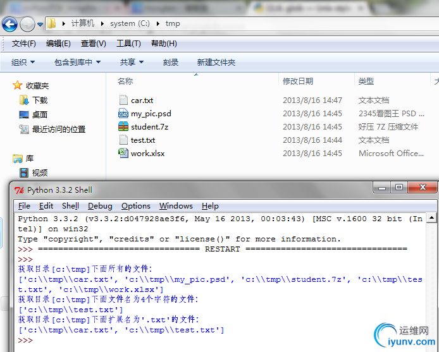This screenshot has height=352, width=439.
Task: Open the 包含到库中 dropdown
Action: [77, 62]
